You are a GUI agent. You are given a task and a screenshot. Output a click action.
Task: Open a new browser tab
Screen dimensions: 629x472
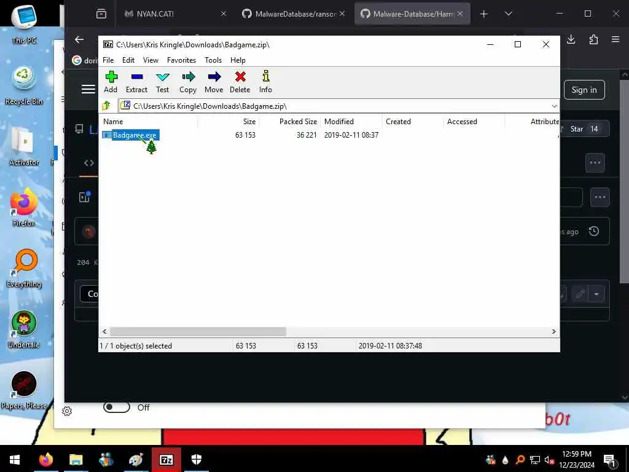[484, 14]
